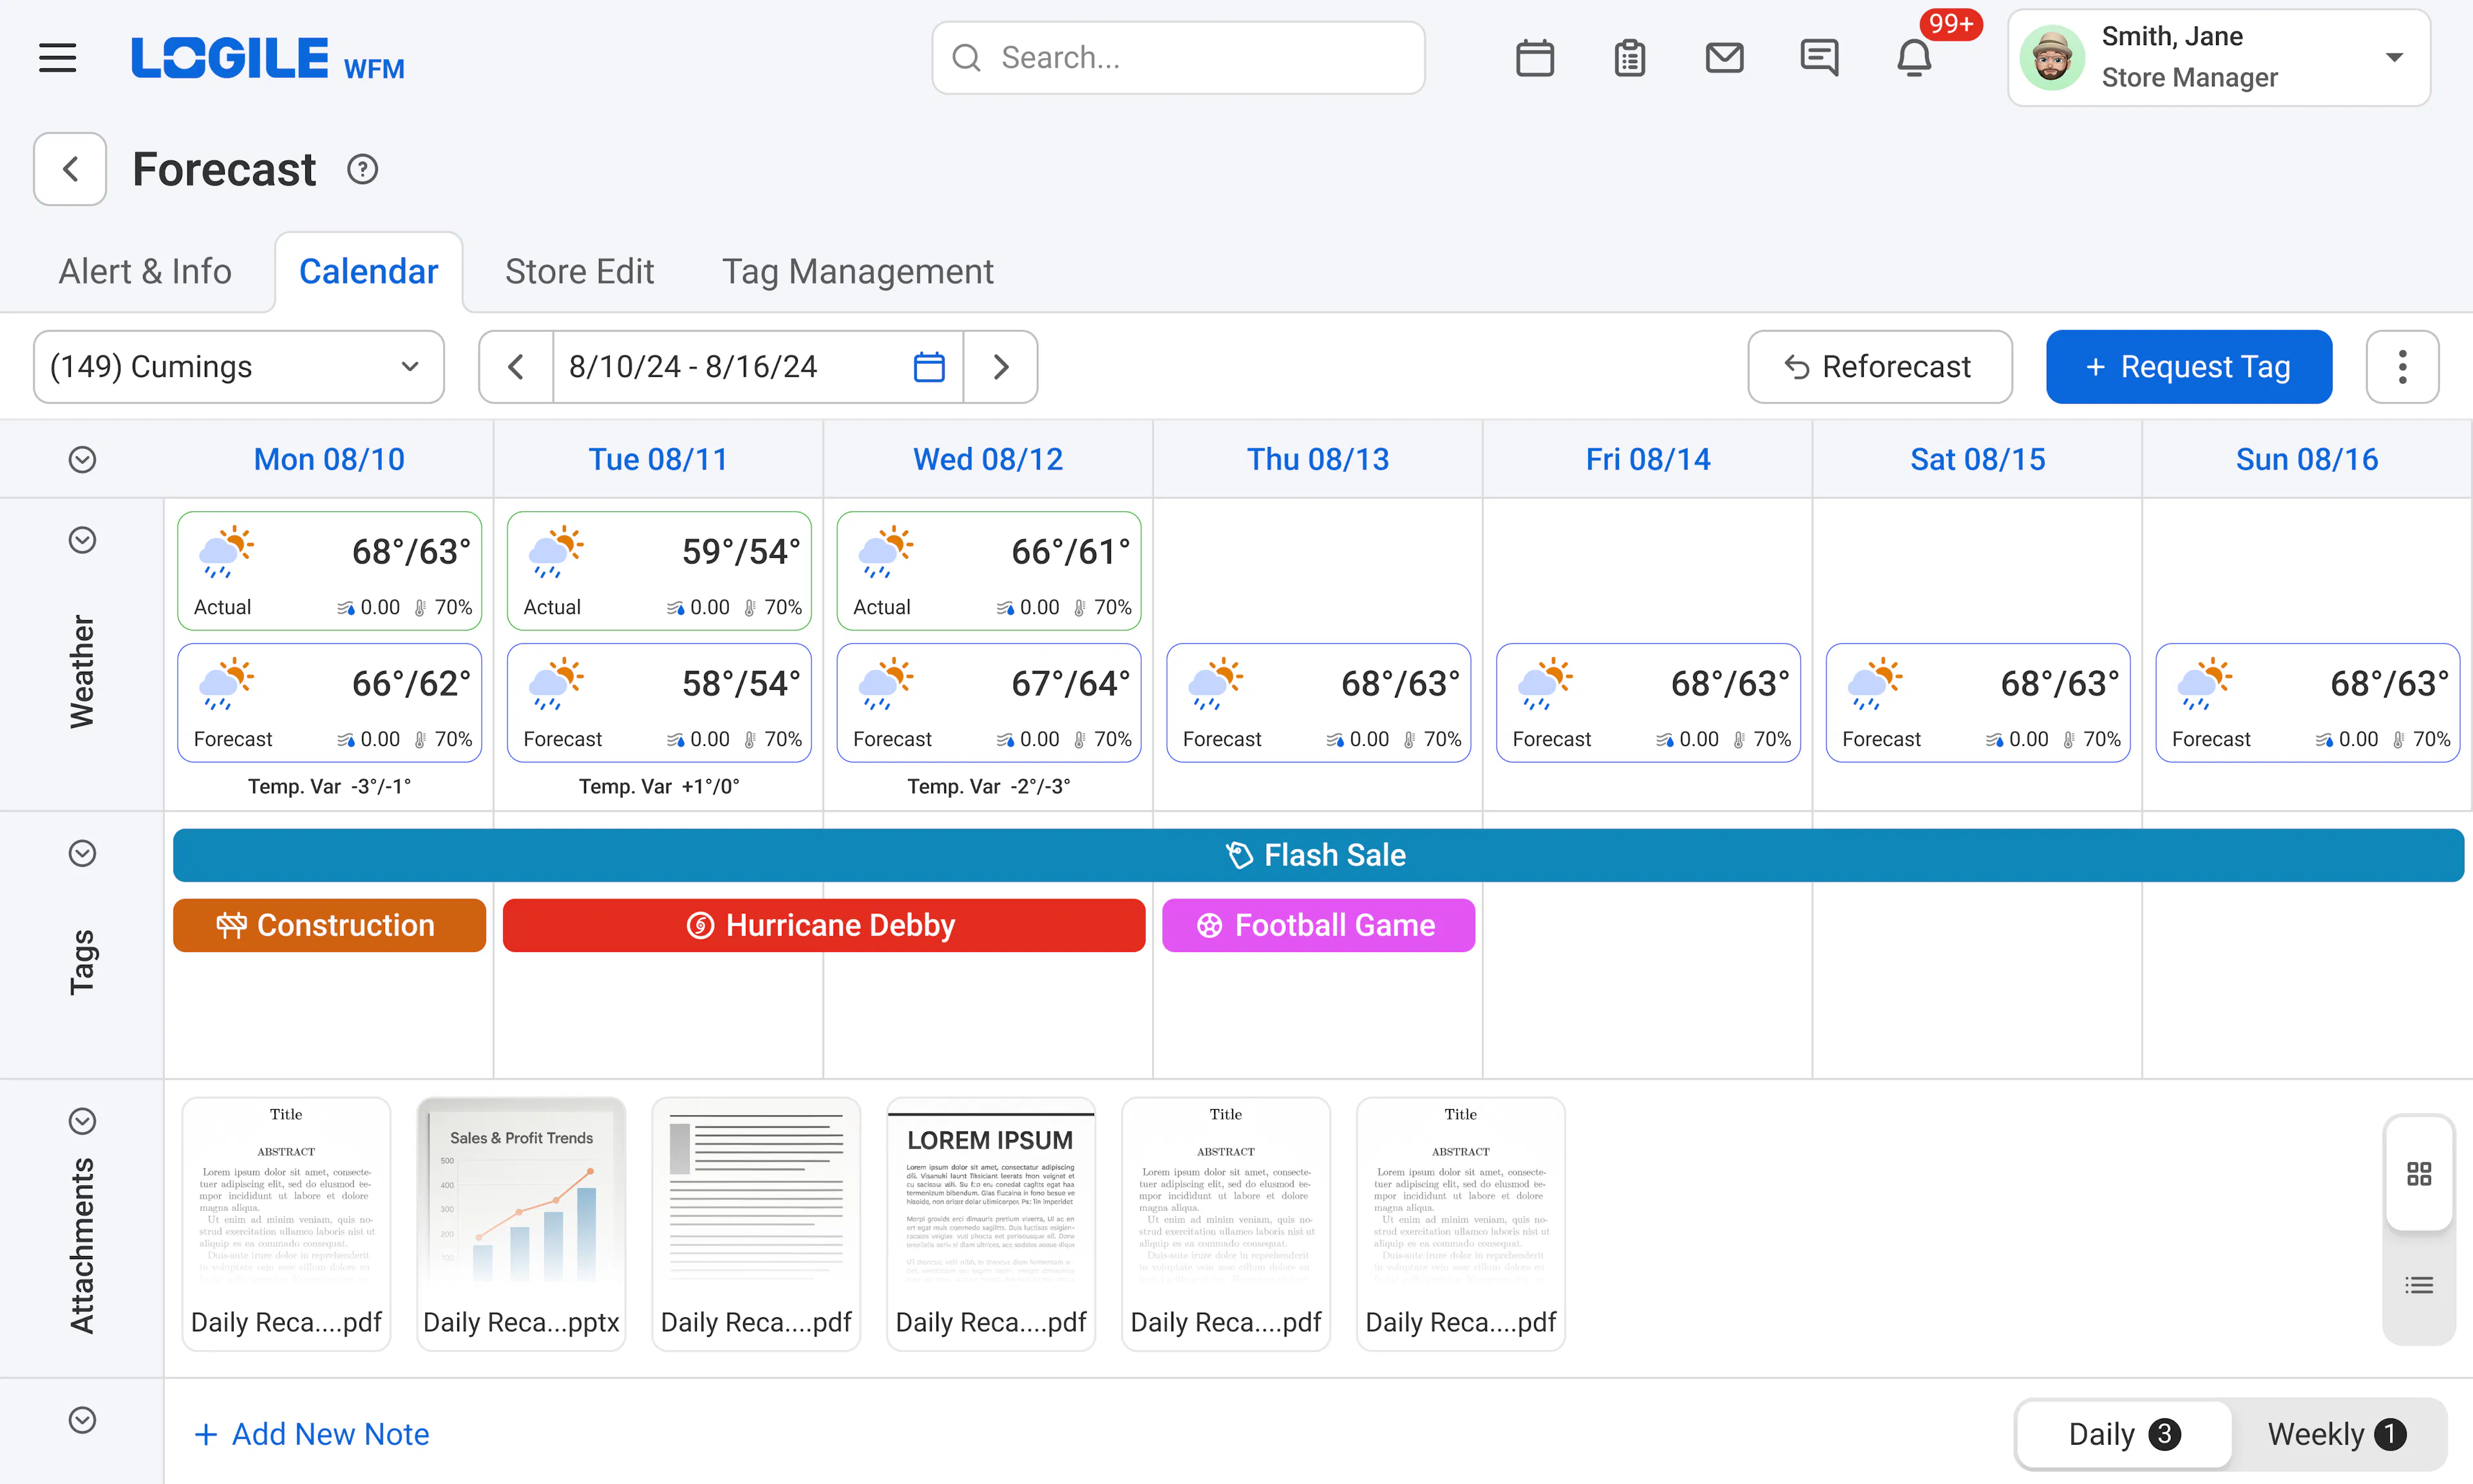Go to next week arrow
Image resolution: width=2473 pixels, height=1484 pixels.
[1001, 367]
